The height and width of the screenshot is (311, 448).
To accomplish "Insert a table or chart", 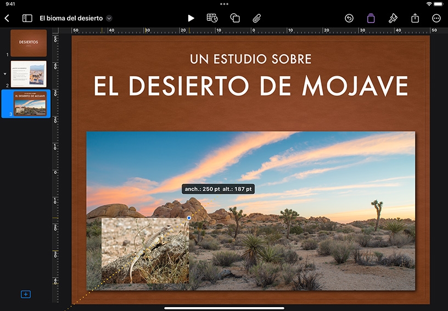I will click(212, 18).
